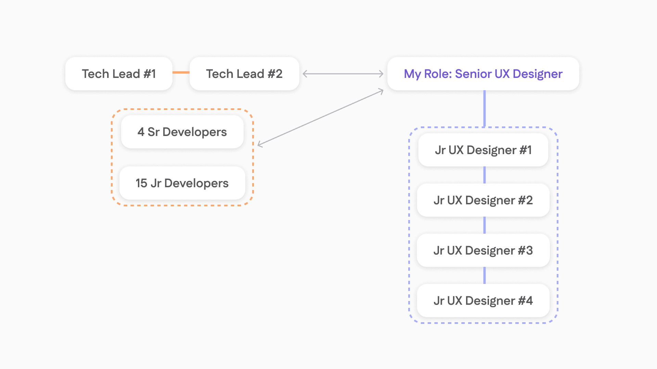Click purple line below Senior UX Designer

tap(484, 108)
